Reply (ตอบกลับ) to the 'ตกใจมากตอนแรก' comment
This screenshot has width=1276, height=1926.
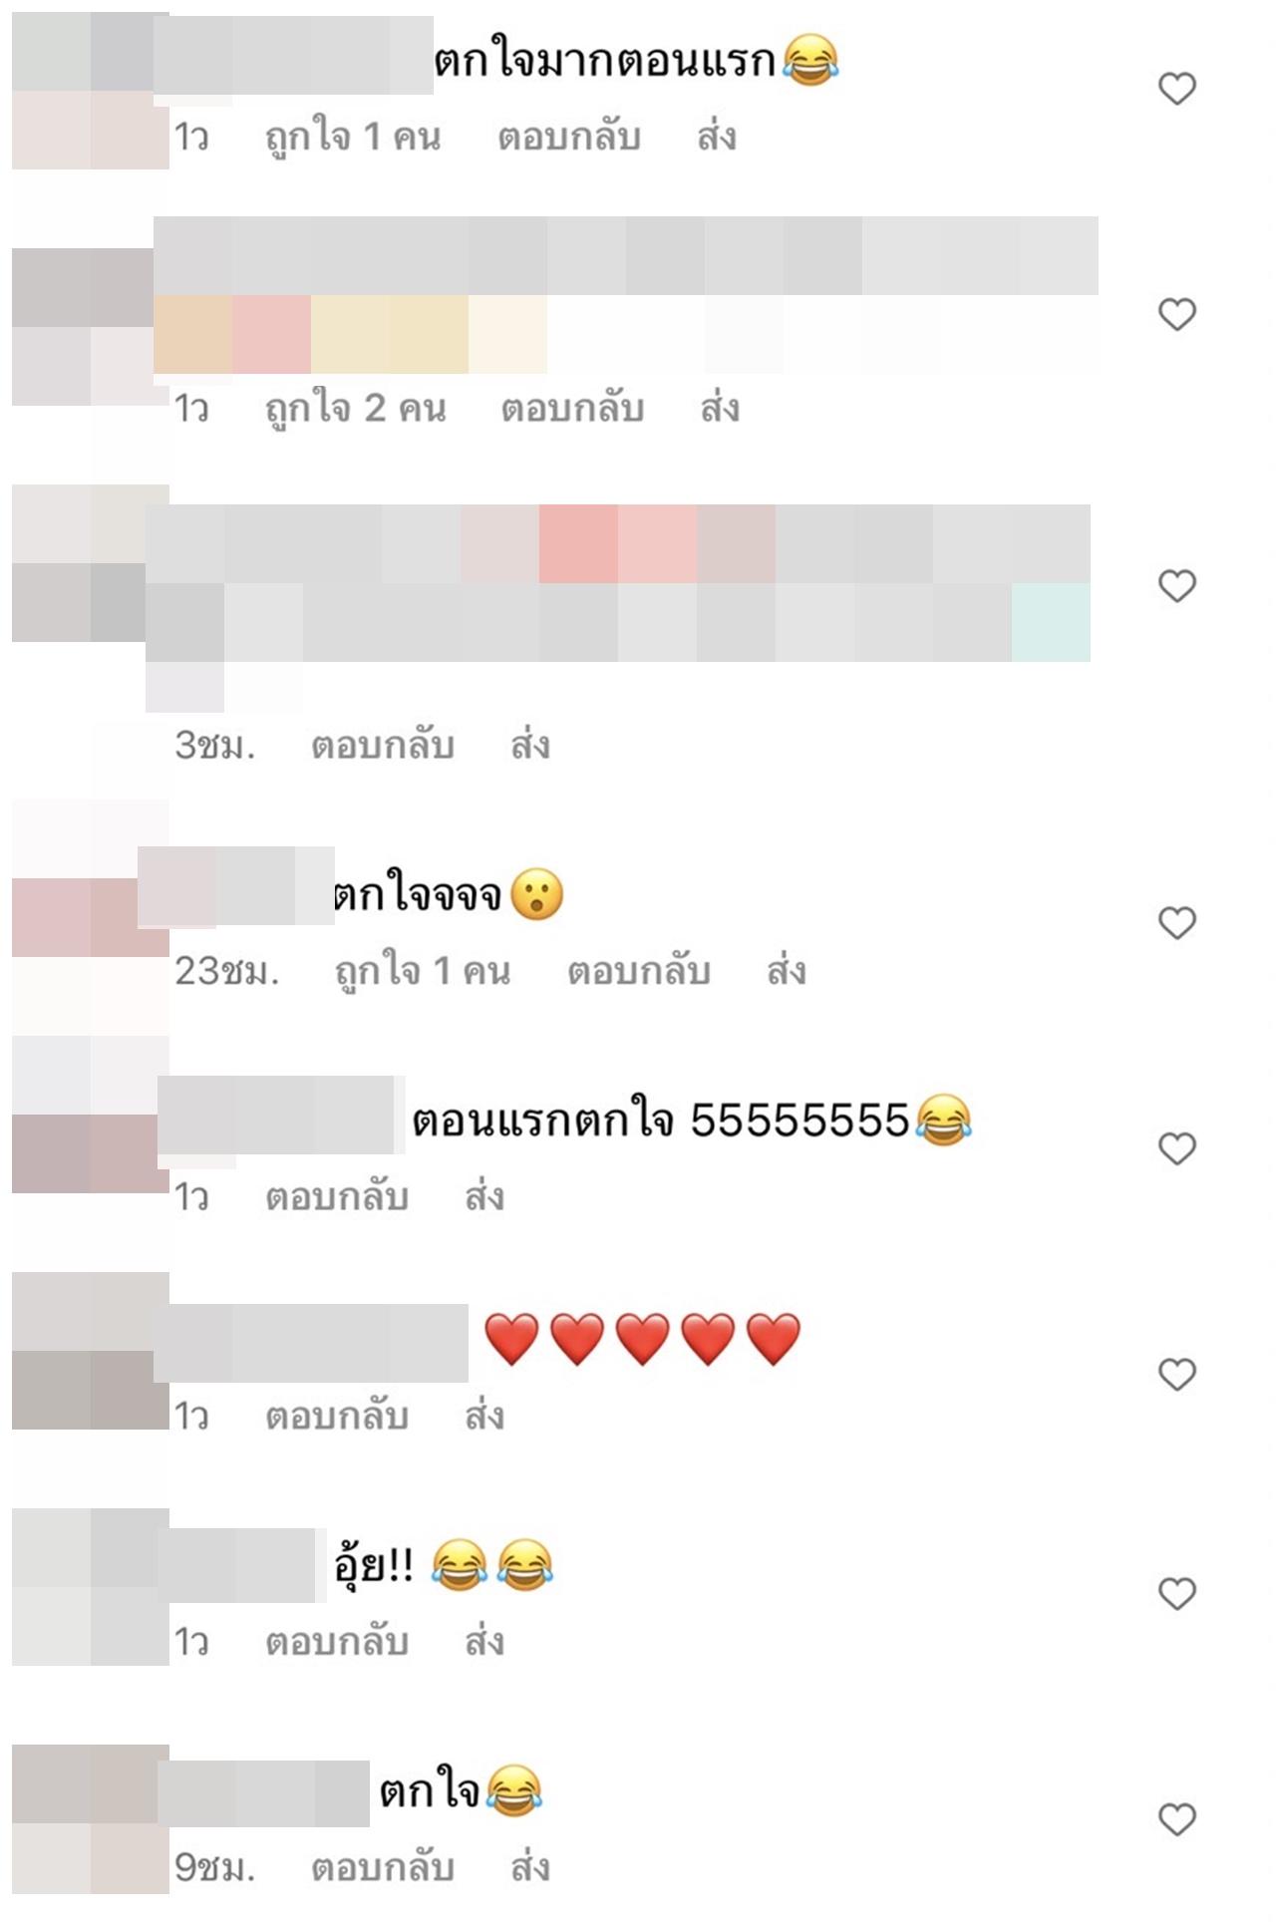coord(568,137)
